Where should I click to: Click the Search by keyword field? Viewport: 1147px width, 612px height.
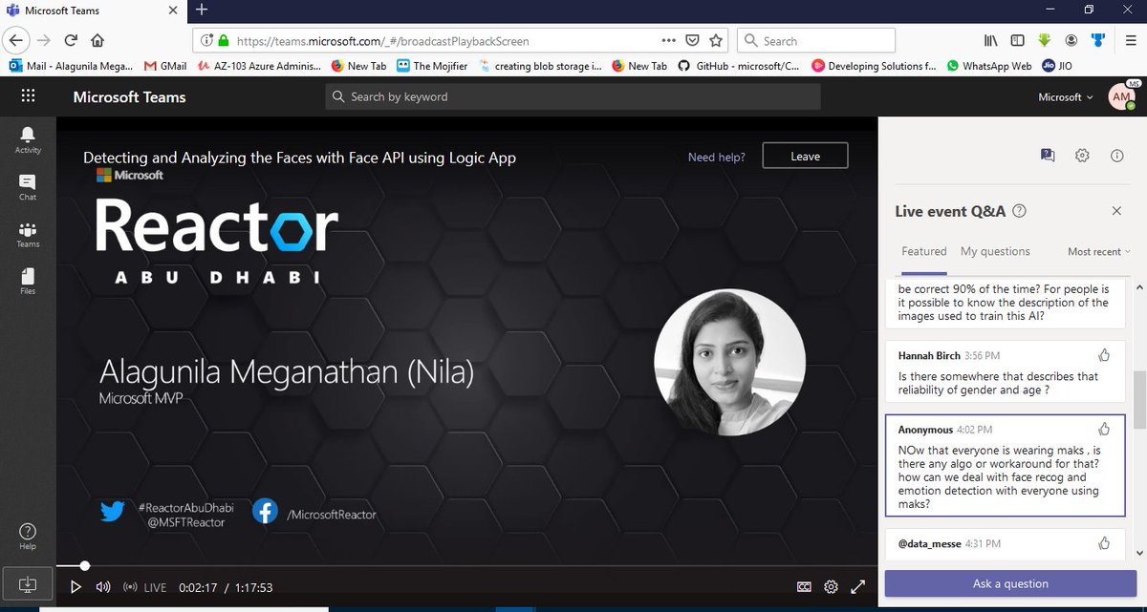(573, 96)
